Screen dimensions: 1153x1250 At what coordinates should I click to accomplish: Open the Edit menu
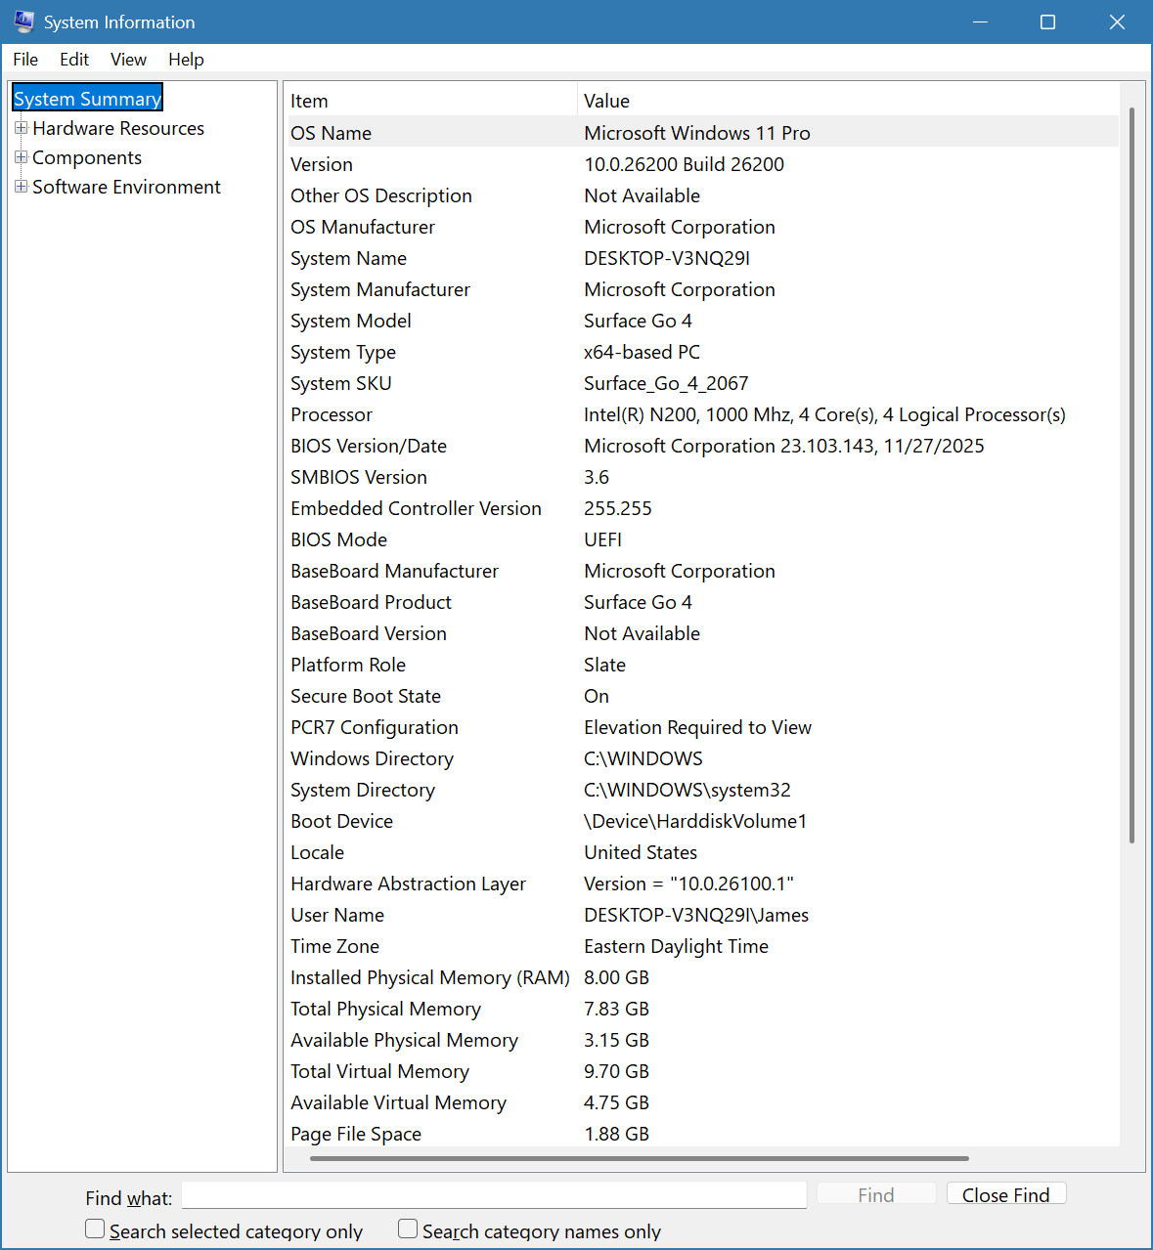pyautogui.click(x=74, y=60)
